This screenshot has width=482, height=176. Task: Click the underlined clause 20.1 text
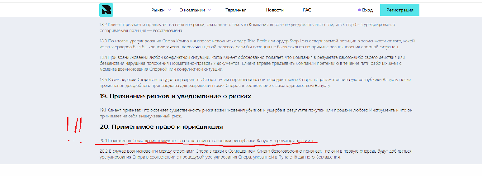207,141
